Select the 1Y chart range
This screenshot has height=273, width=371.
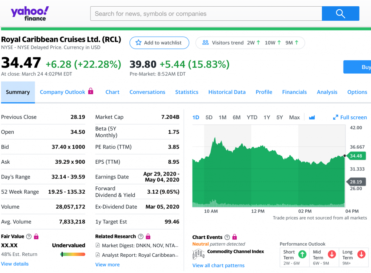click(267, 117)
